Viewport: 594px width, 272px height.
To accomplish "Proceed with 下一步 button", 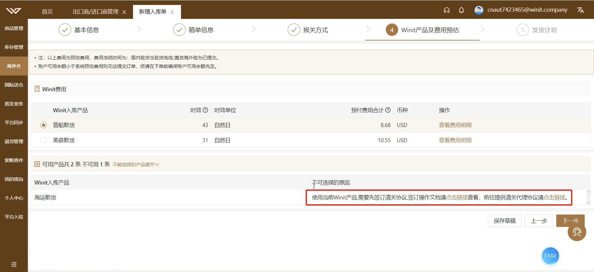I will [x=570, y=221].
